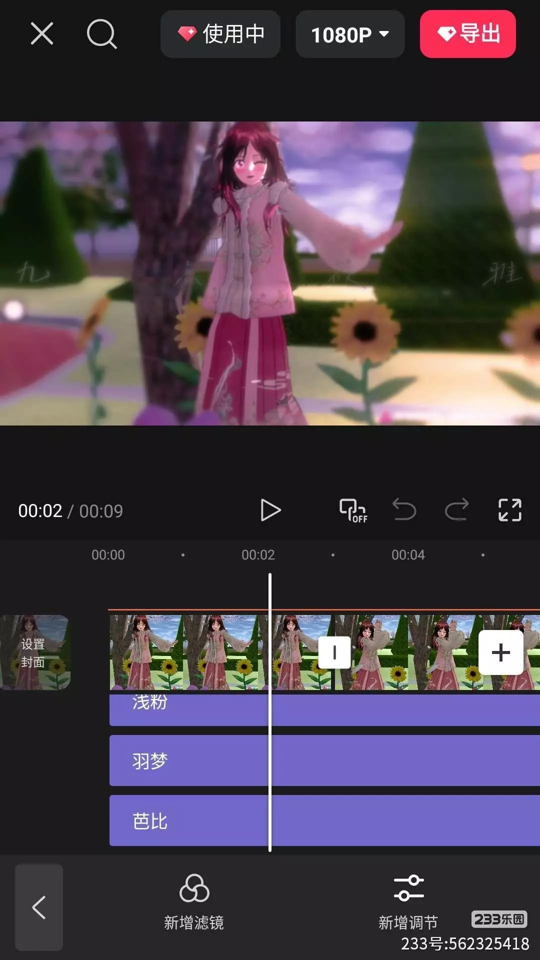Undo the last edit
The width and height of the screenshot is (540, 960).
[404, 510]
